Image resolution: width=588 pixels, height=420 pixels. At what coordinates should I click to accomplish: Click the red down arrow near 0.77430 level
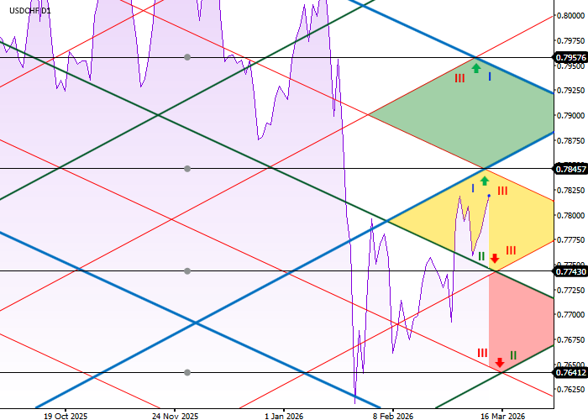495,258
